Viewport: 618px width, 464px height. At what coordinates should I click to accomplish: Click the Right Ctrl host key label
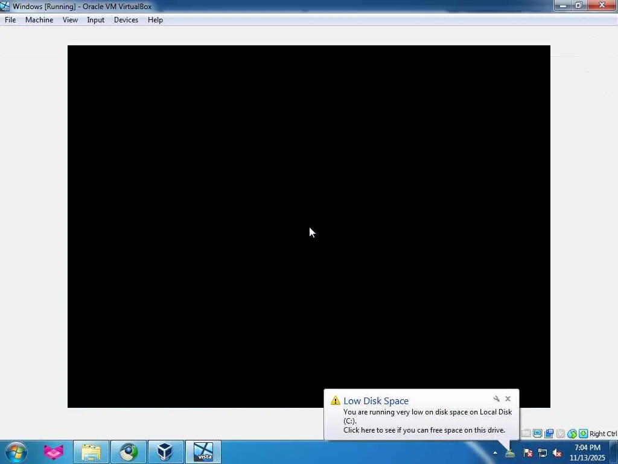(x=603, y=434)
